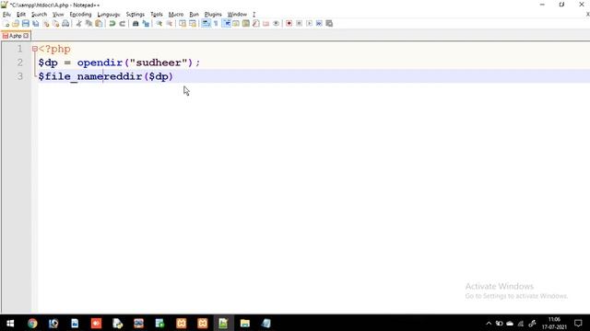
Task: Launch Google Chrome from the taskbar
Action: click(32, 323)
